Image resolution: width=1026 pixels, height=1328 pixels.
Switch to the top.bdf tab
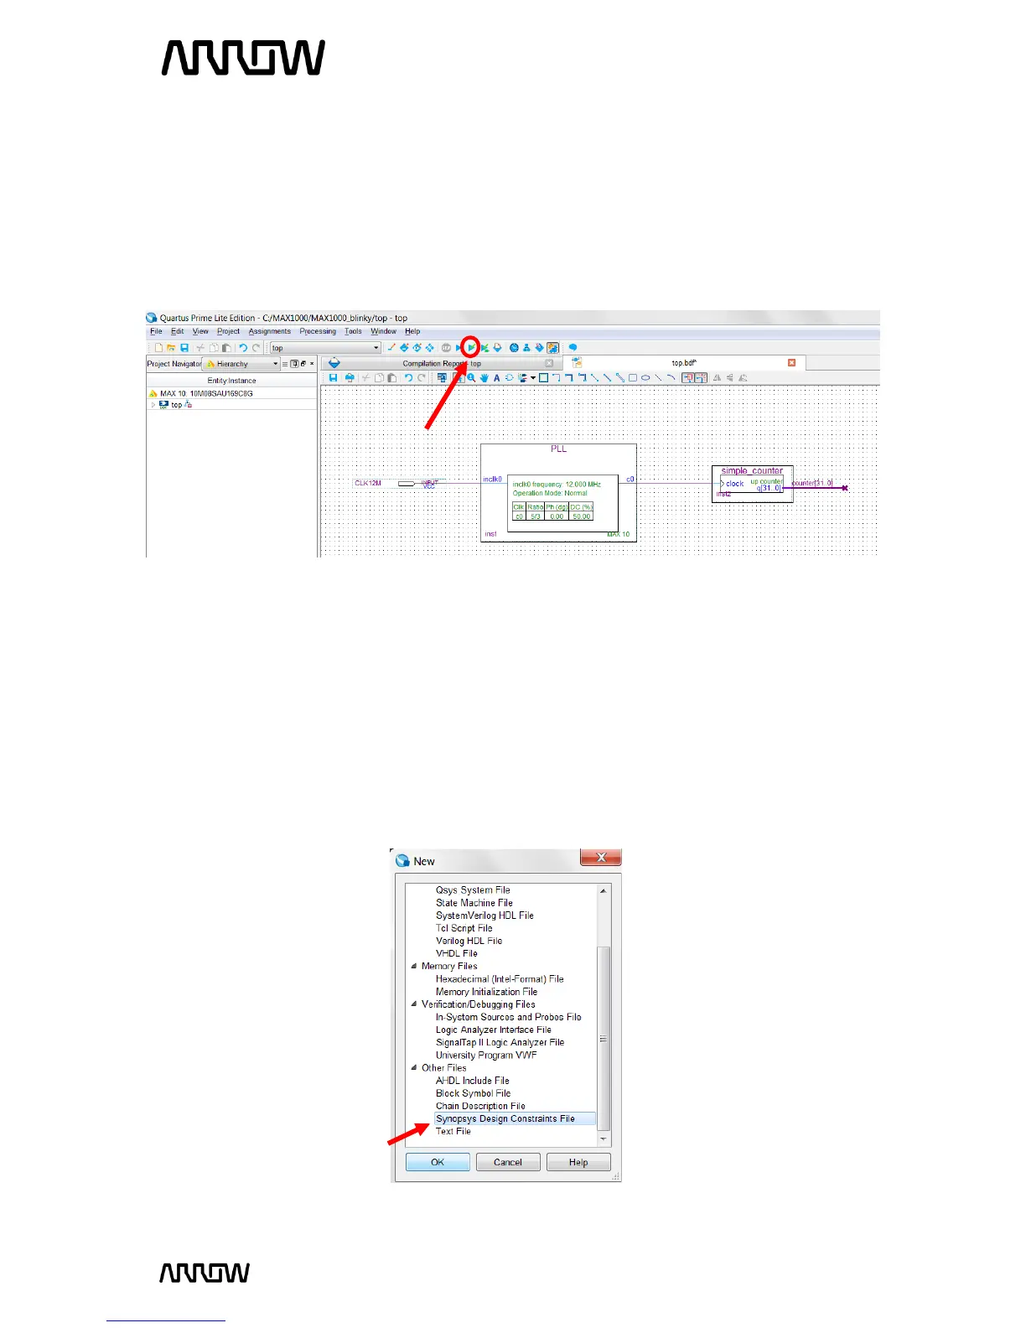(x=684, y=363)
